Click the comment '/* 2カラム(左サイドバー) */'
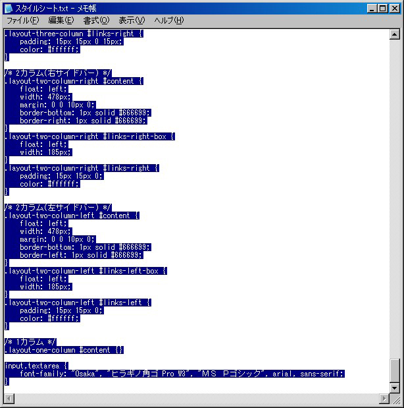The width and height of the screenshot is (404, 408). [58, 208]
